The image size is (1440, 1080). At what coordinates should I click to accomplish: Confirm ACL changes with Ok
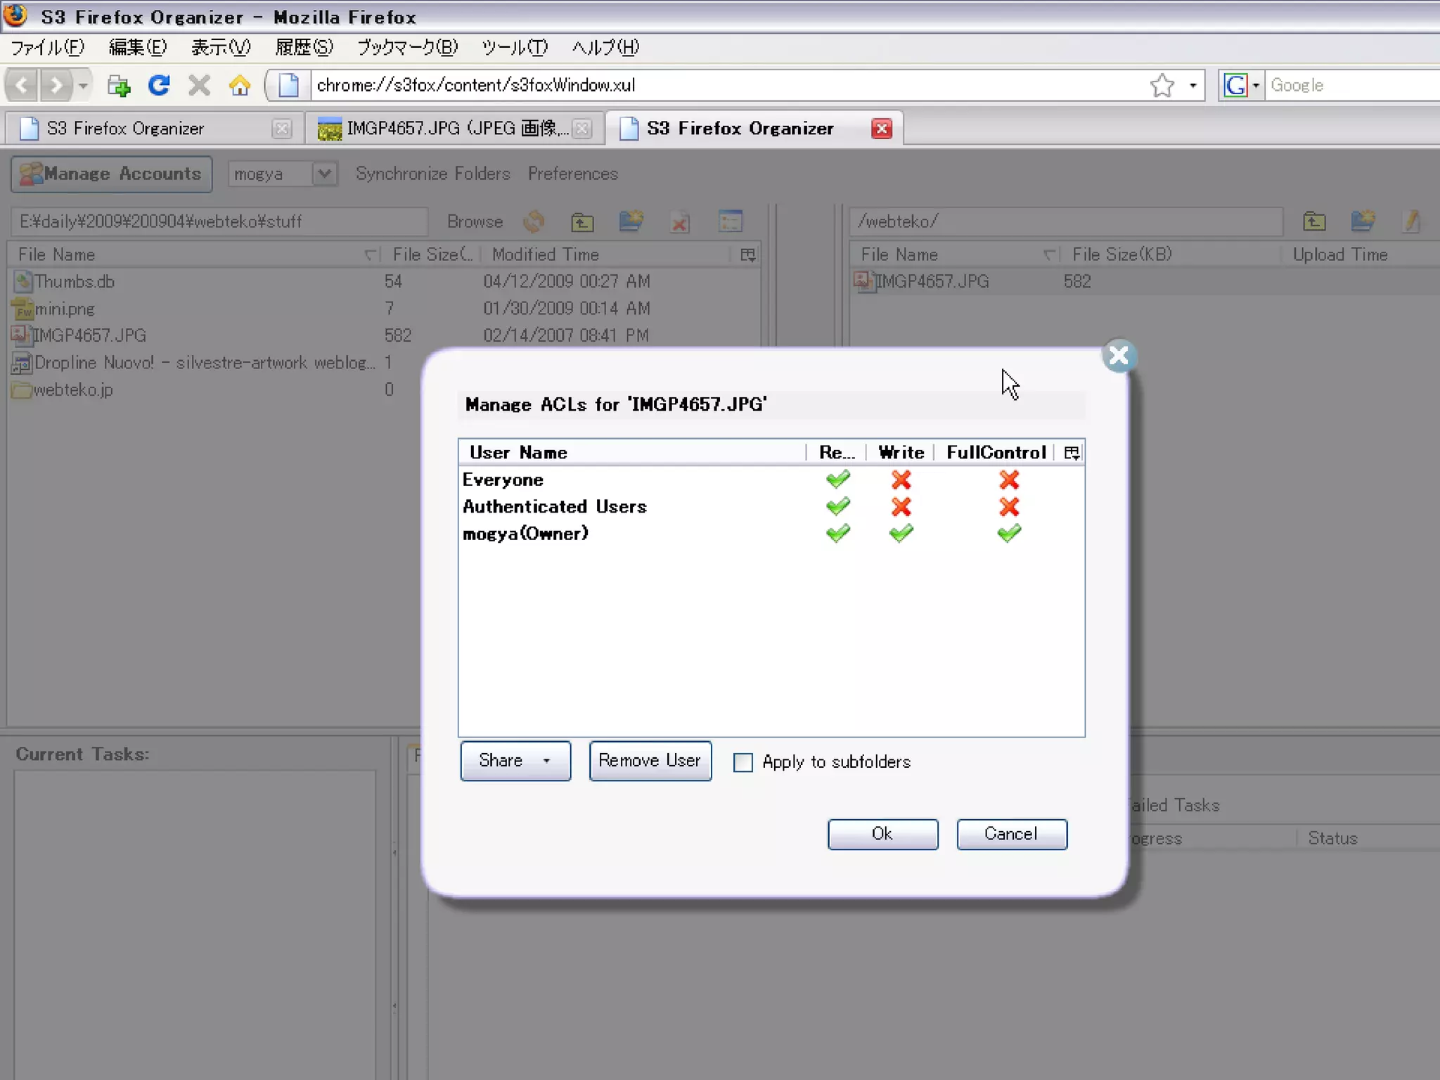tap(882, 834)
